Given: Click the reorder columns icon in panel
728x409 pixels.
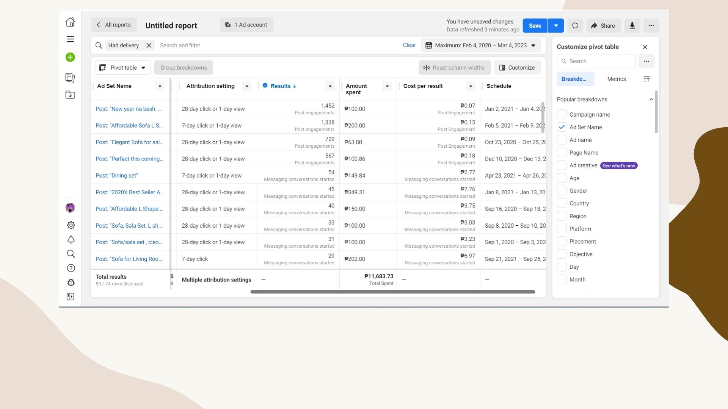Looking at the screenshot, I should point(646,79).
